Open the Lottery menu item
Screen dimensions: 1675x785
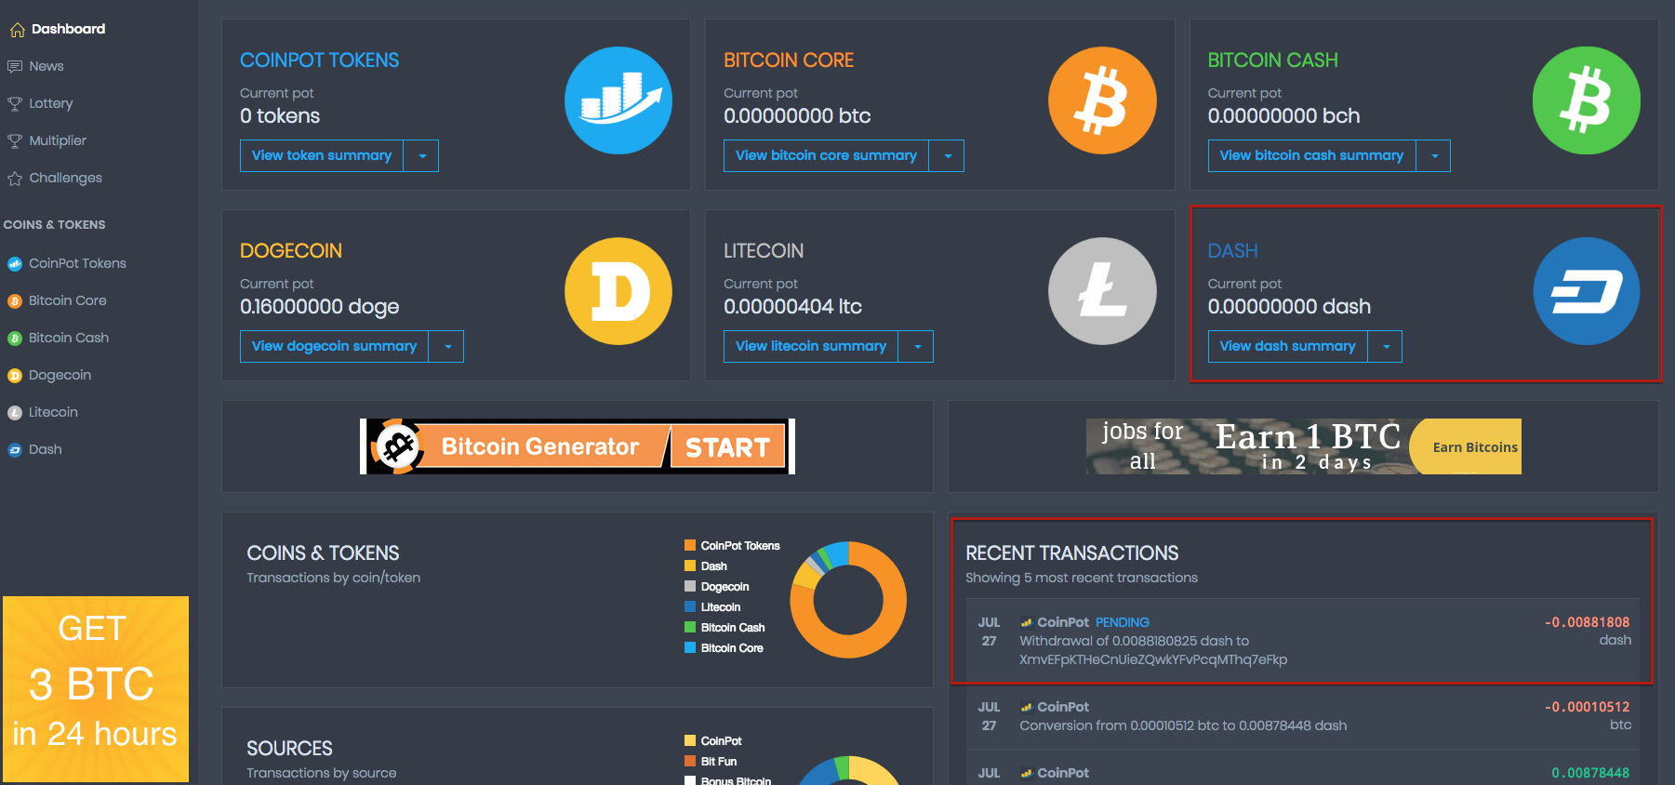pyautogui.click(x=50, y=103)
